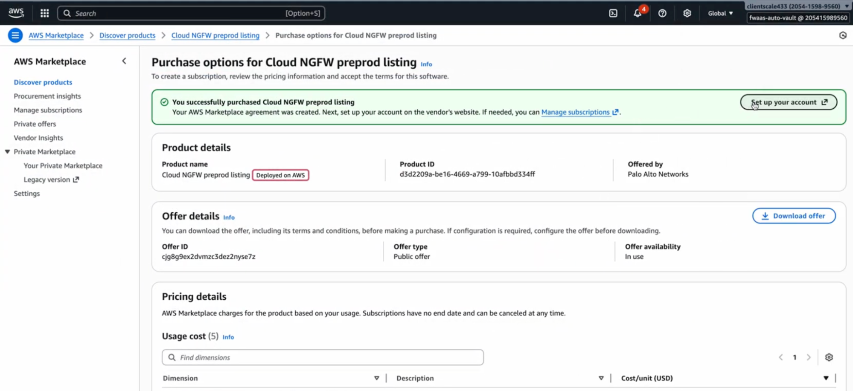Open Info link beside Offer details

(229, 217)
